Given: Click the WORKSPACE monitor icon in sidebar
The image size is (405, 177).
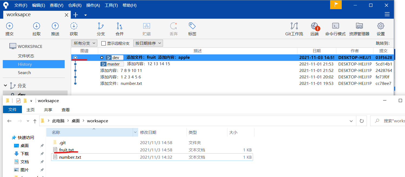Looking at the screenshot, I should (x=13, y=46).
